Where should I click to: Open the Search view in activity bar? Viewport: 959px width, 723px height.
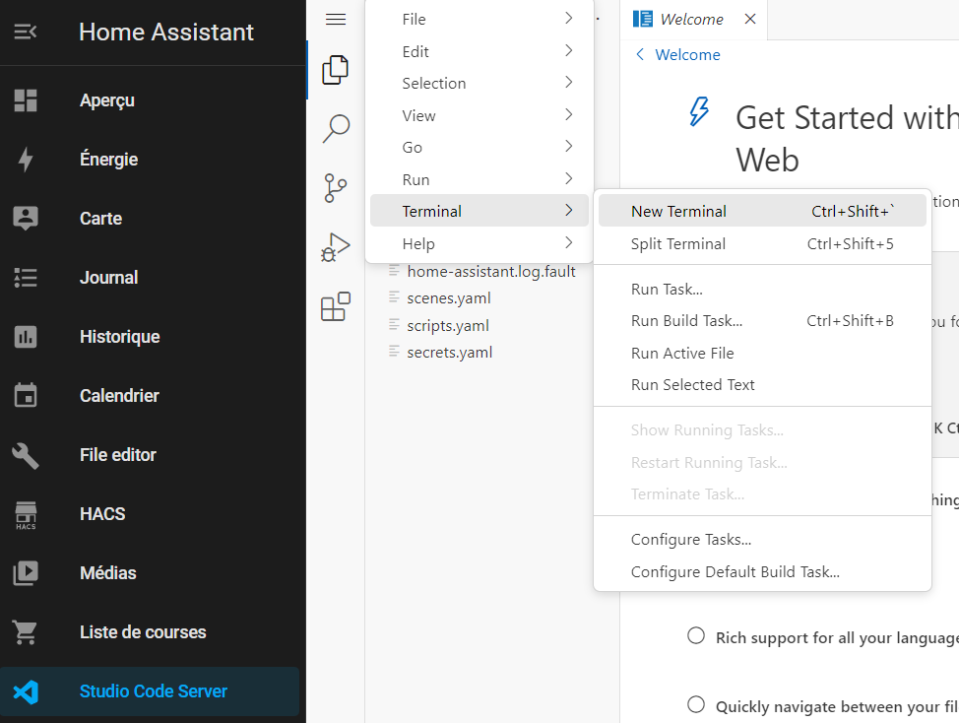pyautogui.click(x=336, y=129)
